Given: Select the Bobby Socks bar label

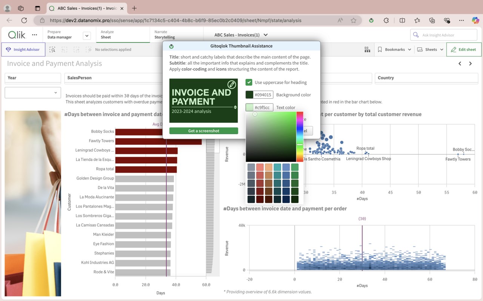Looking at the screenshot, I should pyautogui.click(x=102, y=132).
